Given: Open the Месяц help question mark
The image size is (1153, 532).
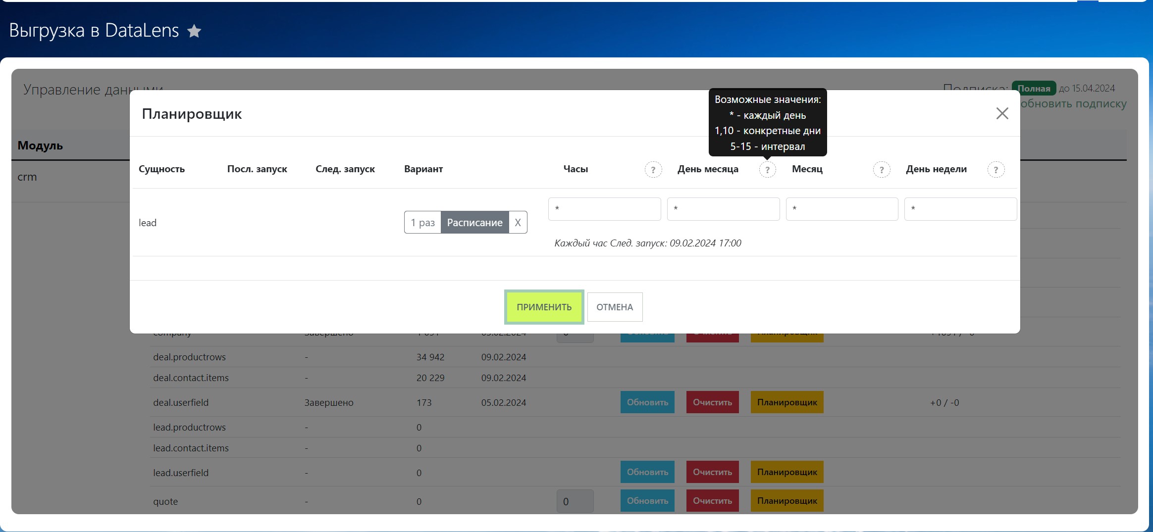Looking at the screenshot, I should [x=882, y=170].
